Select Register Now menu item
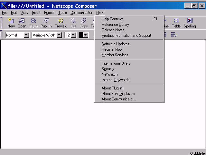The height and width of the screenshot is (155, 206). (129, 49)
